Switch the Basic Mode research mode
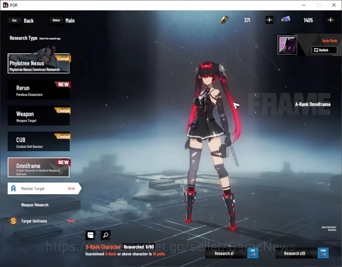Screen dimensions: 342x267 pyautogui.click(x=324, y=50)
